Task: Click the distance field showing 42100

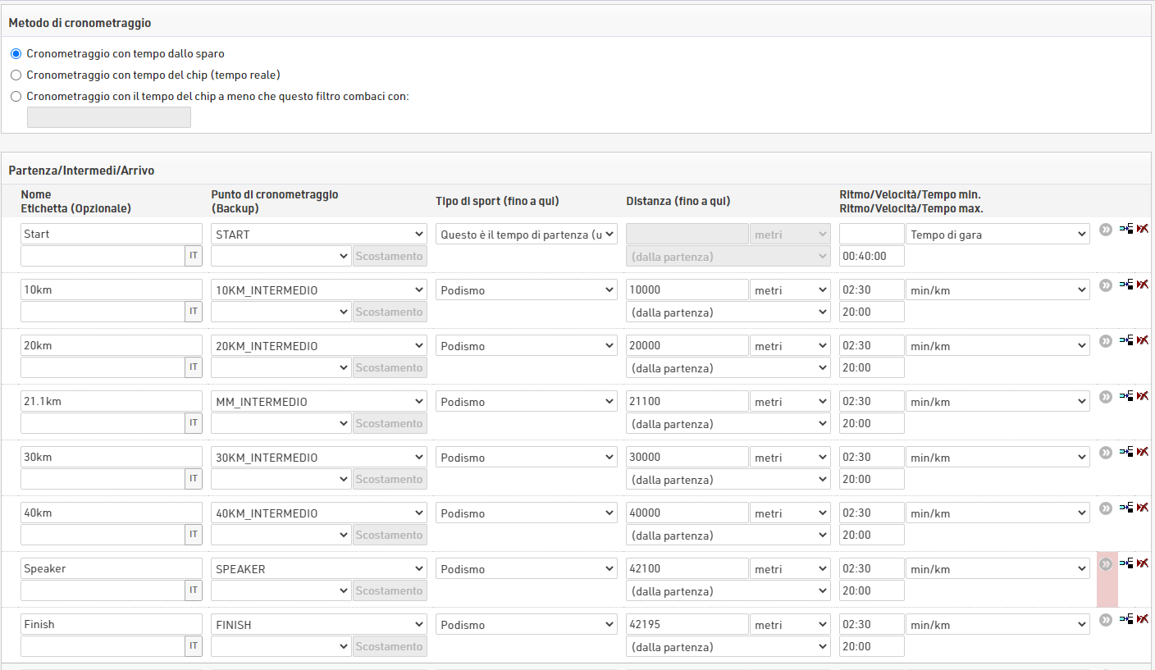Action: click(x=687, y=568)
